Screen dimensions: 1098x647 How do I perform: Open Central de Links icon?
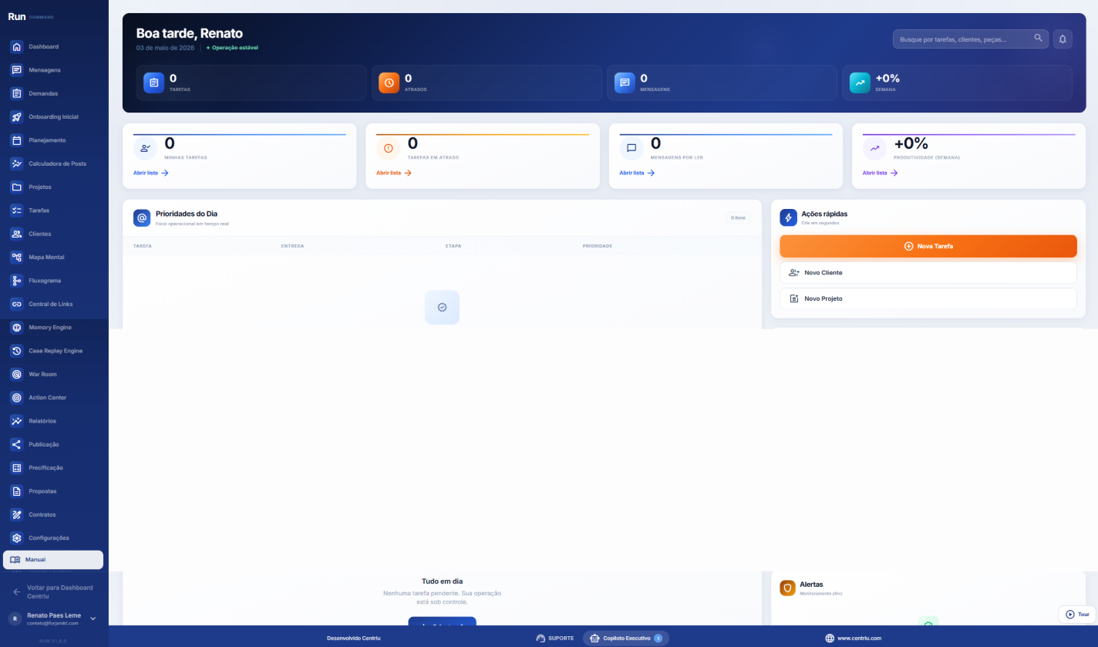click(16, 304)
